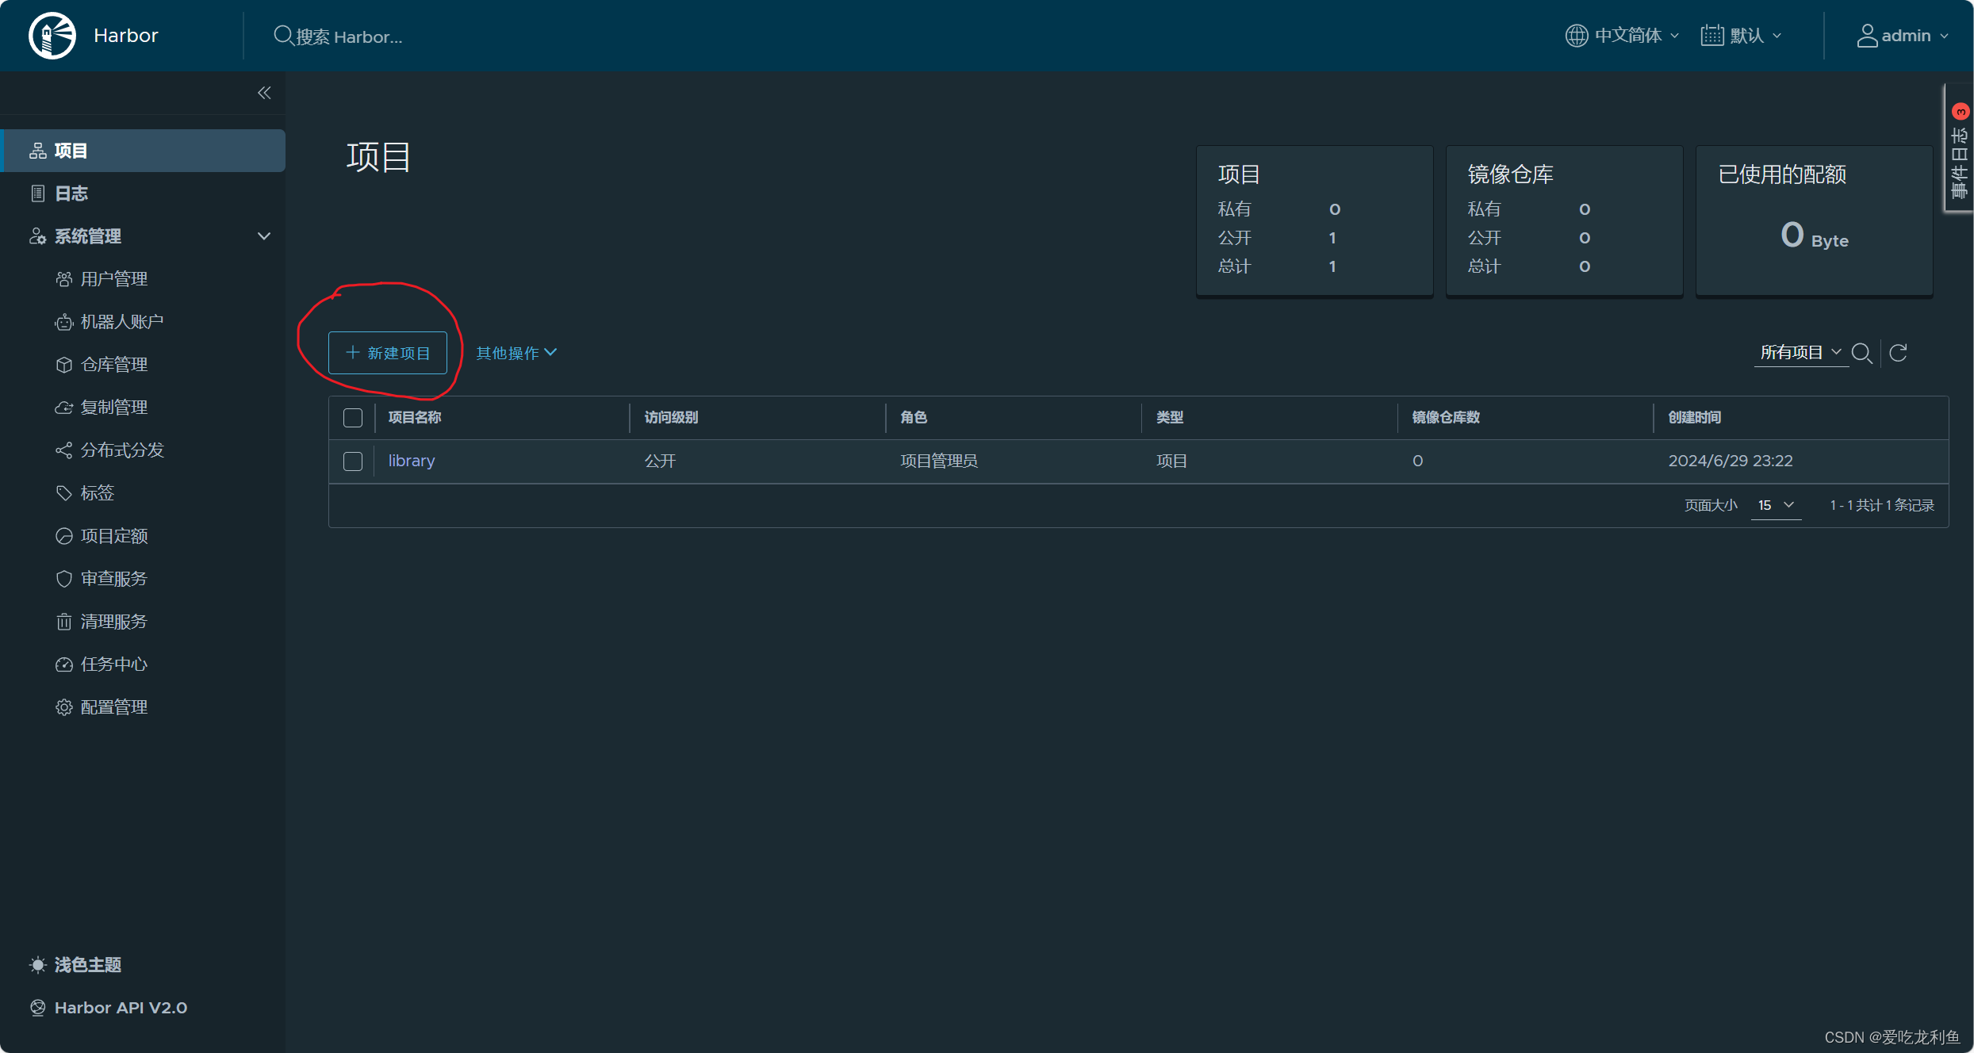This screenshot has width=1974, height=1053.
Task: Open 标签 labels page in the sidebar
Action: click(98, 493)
